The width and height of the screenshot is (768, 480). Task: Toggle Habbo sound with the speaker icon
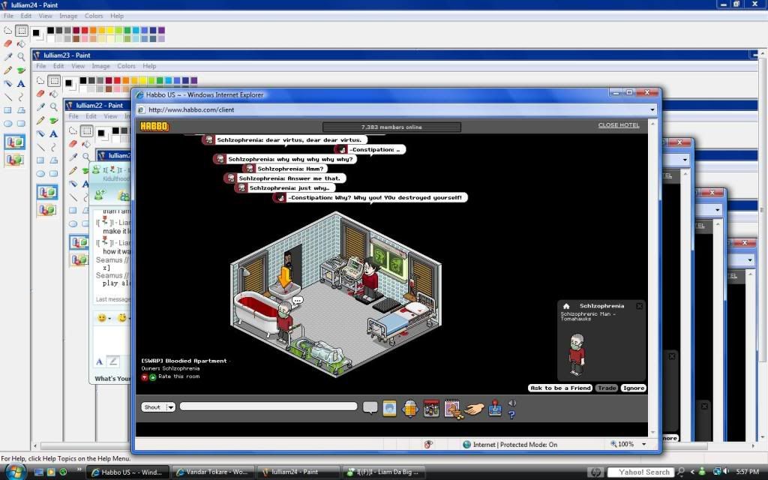coord(512,403)
